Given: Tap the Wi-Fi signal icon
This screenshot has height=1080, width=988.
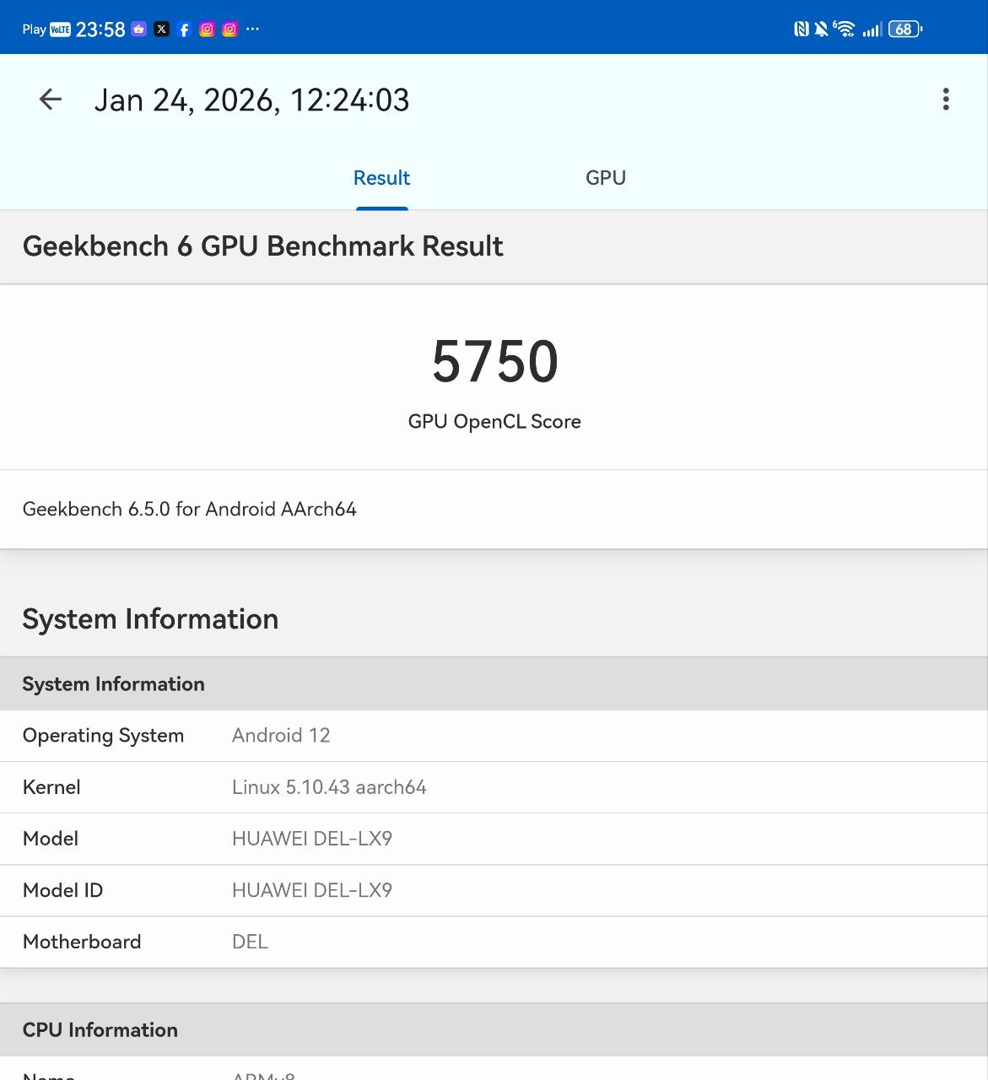Looking at the screenshot, I should coord(844,30).
